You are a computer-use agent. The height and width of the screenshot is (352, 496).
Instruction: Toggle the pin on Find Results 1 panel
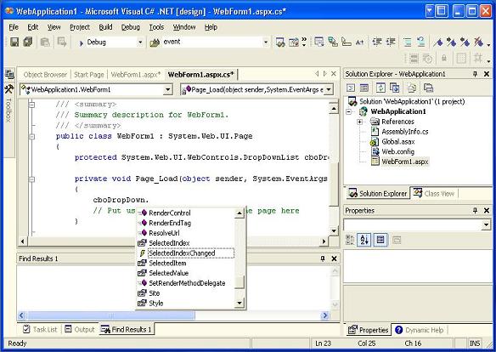[323, 258]
